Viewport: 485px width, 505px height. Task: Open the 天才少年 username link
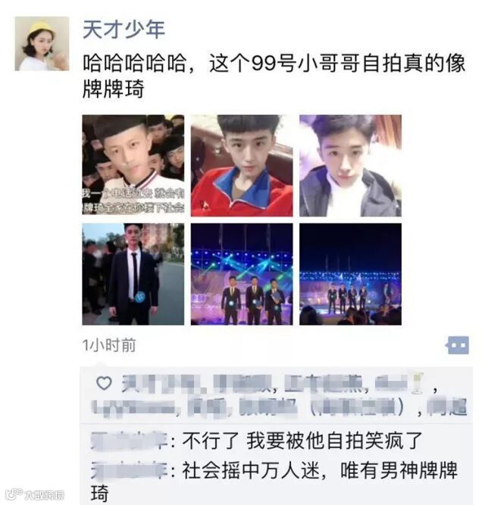[x=124, y=30]
